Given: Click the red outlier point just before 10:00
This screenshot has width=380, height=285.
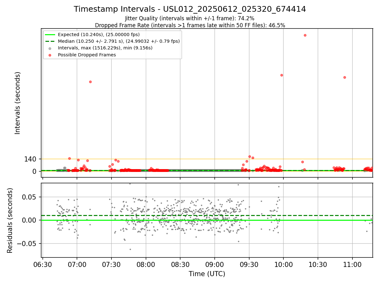Looking at the screenshot, I should coord(282,75).
